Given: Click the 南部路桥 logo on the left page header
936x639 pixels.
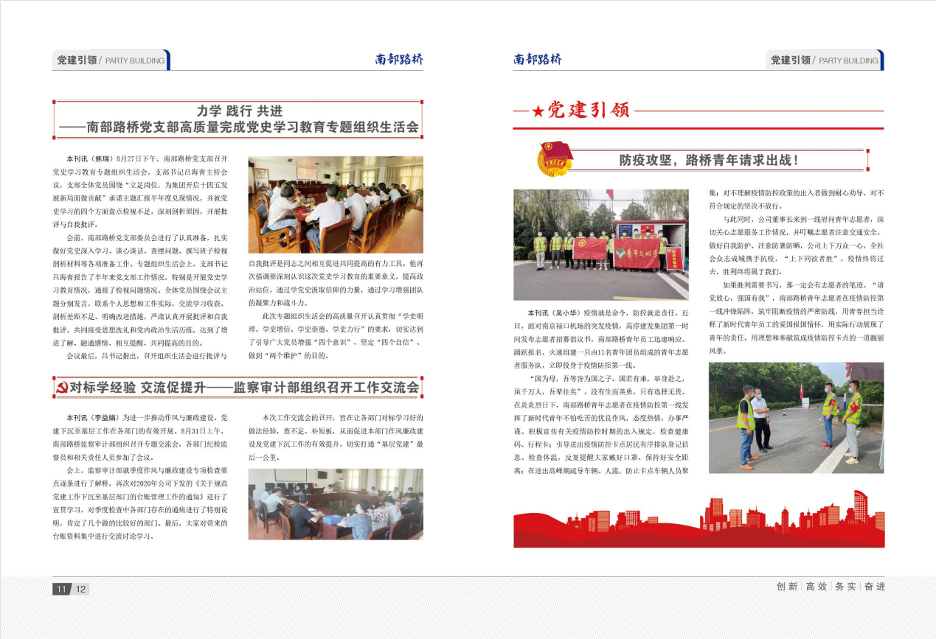Looking at the screenshot, I should click(398, 60).
